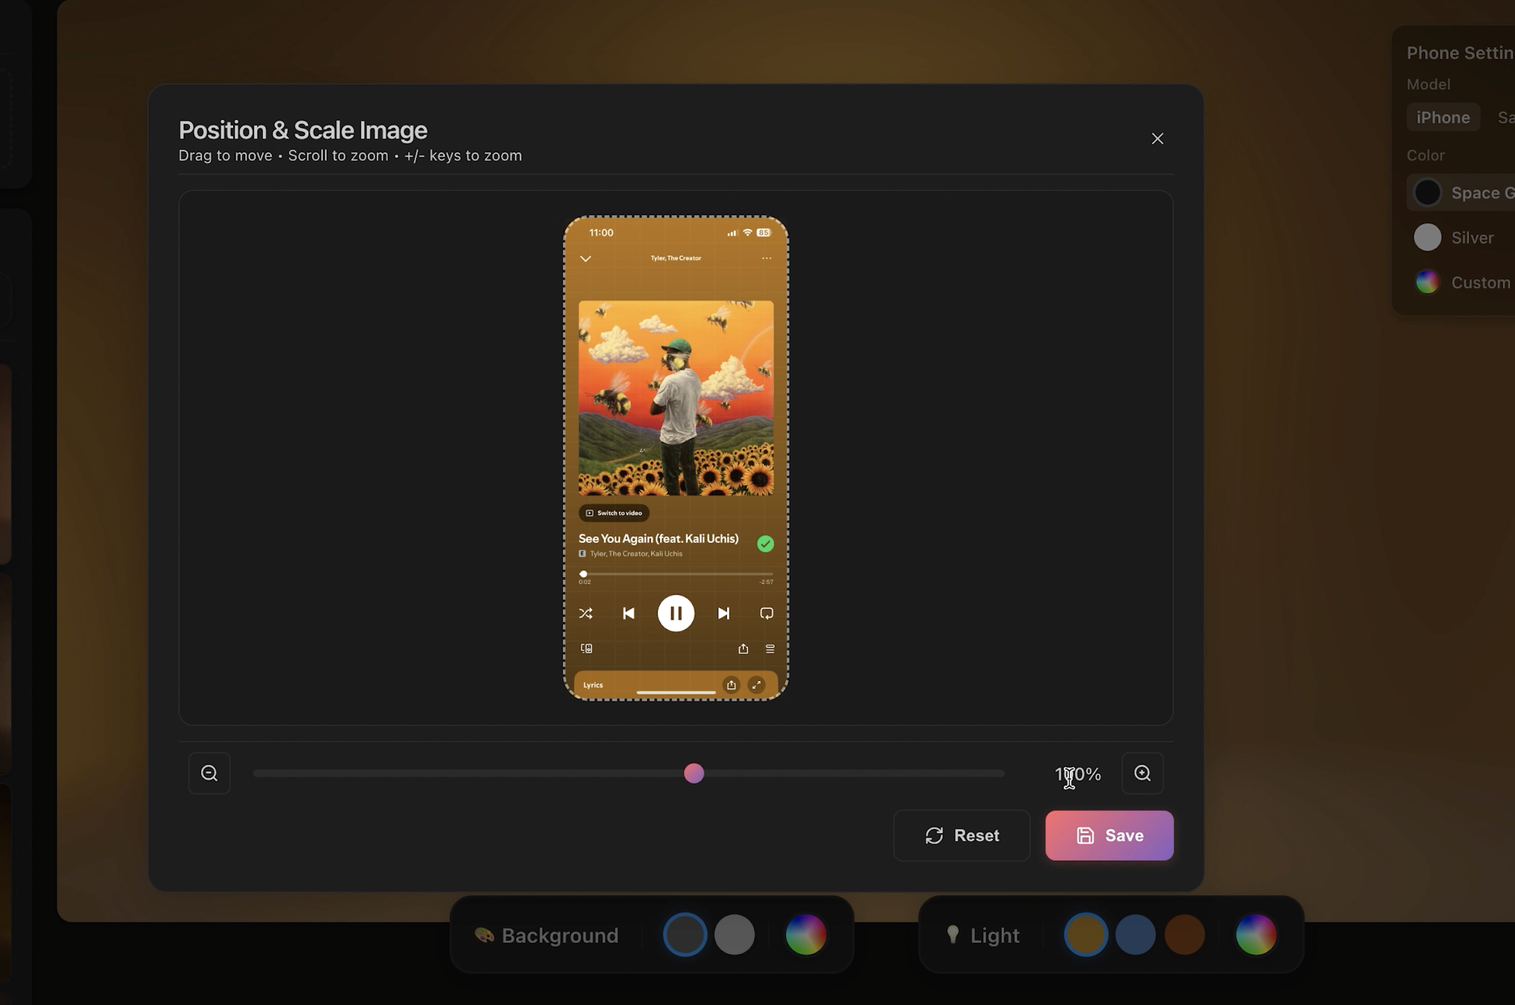
Task: Click the green checkmark saved icon
Action: (765, 543)
